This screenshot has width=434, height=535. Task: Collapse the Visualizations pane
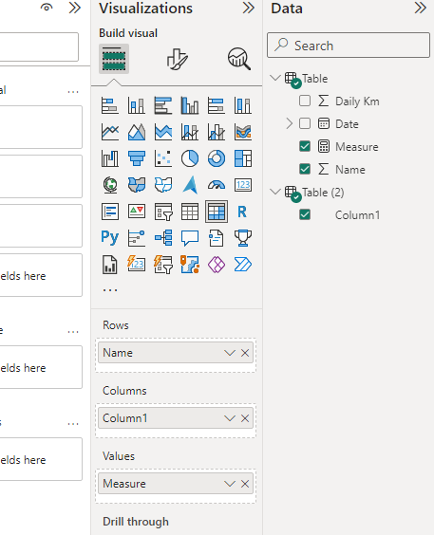(248, 8)
